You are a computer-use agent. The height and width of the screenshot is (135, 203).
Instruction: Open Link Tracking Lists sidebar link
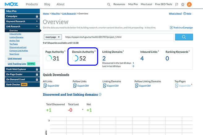pos(17,64)
